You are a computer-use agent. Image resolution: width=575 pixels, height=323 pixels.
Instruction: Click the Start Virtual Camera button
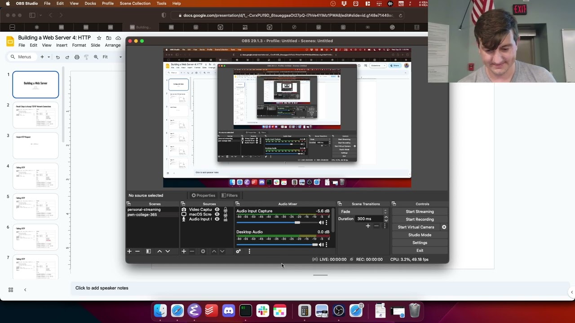pos(416,227)
